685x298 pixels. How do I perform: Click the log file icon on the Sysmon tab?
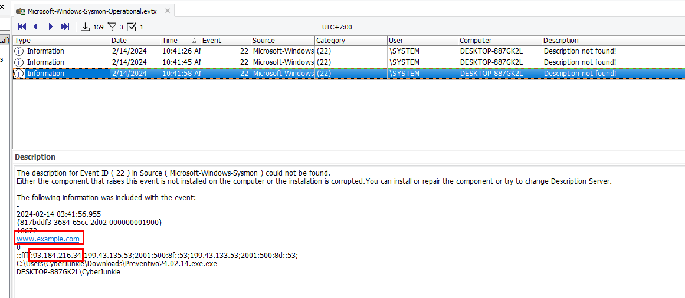point(21,11)
